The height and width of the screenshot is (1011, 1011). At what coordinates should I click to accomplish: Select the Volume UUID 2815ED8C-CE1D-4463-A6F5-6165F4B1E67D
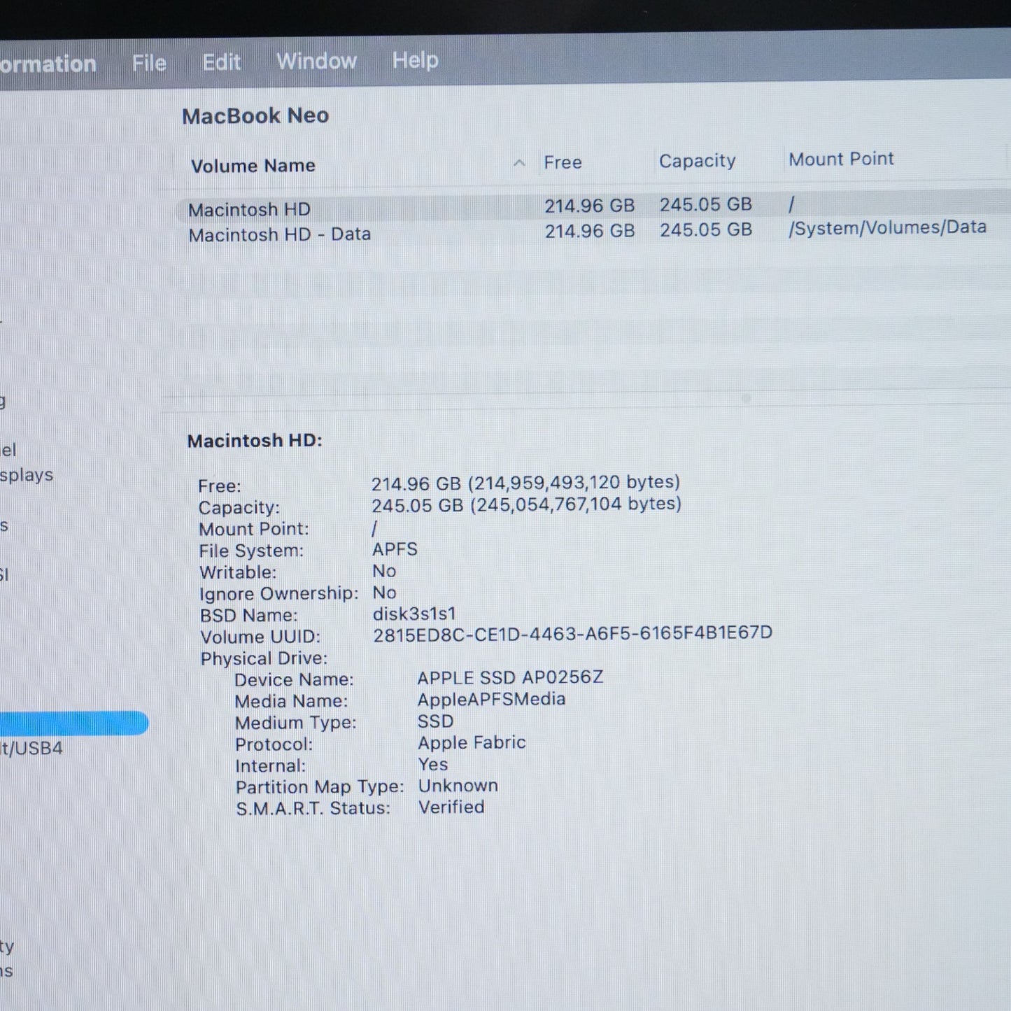(x=573, y=633)
